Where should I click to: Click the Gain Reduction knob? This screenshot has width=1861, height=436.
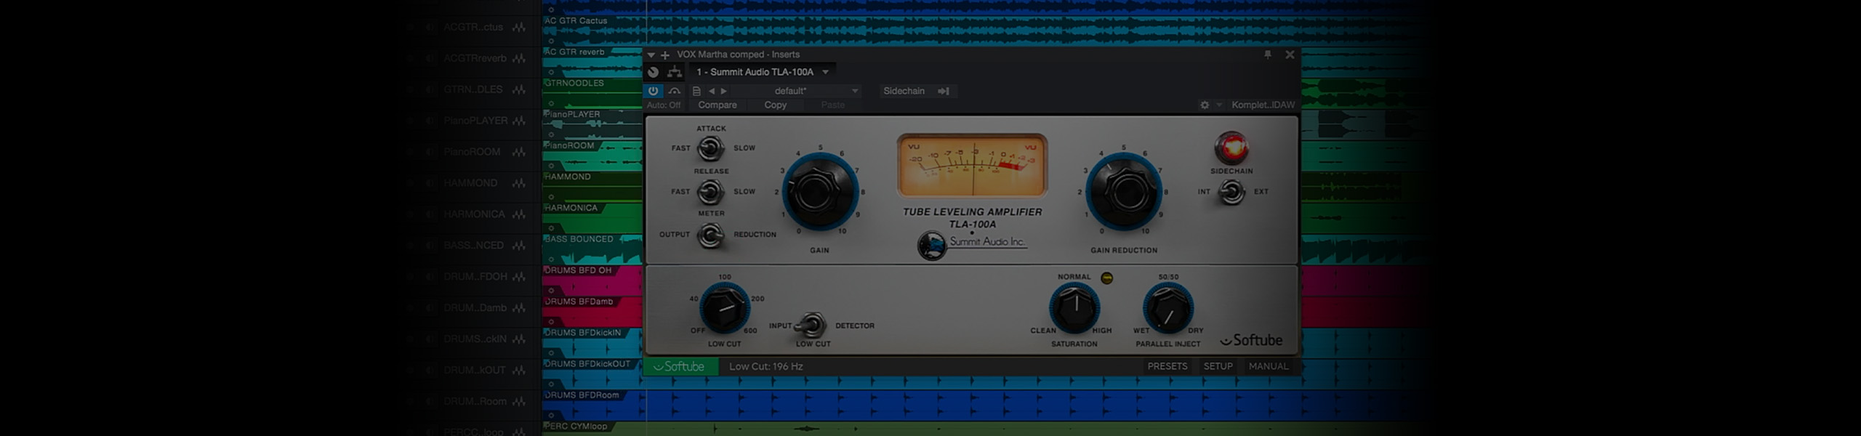click(x=1122, y=193)
